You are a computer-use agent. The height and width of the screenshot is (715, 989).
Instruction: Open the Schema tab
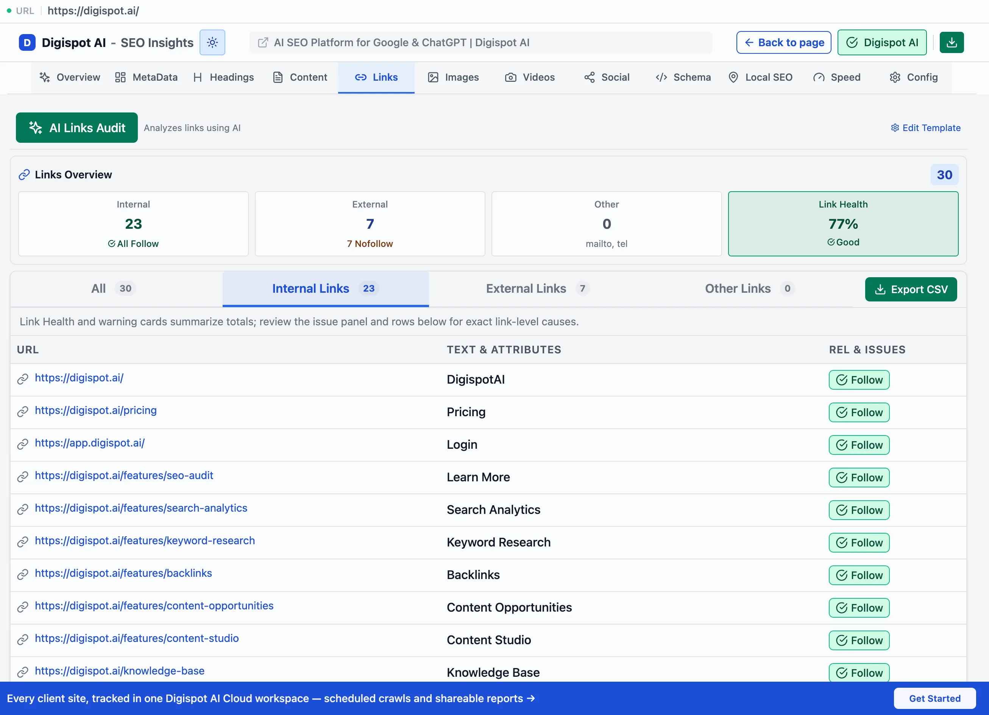[x=683, y=77]
